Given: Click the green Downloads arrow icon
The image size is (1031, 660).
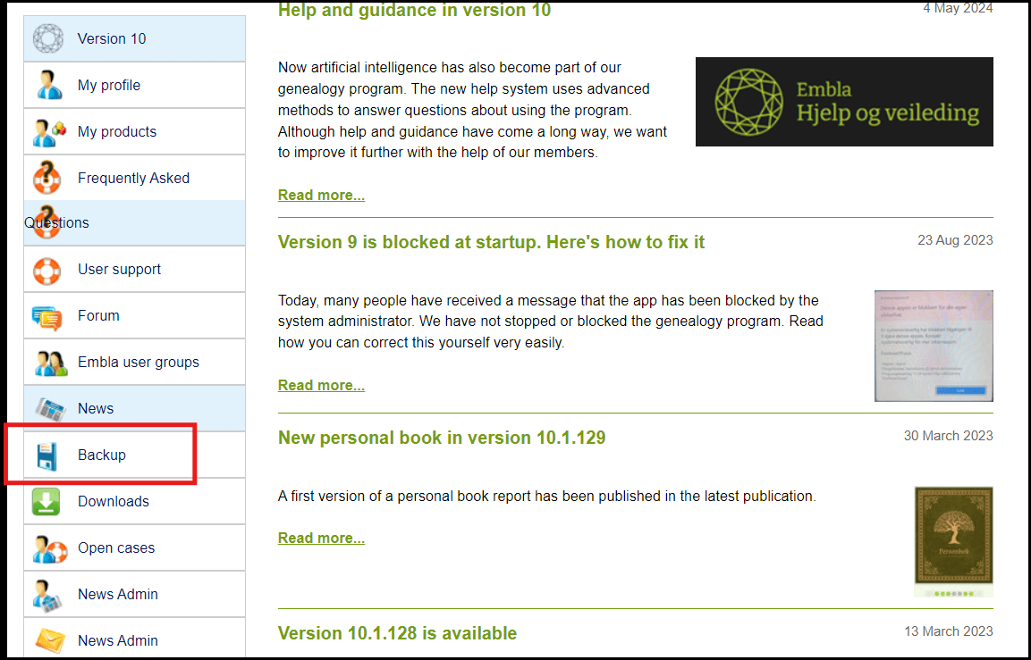Looking at the screenshot, I should (x=46, y=501).
